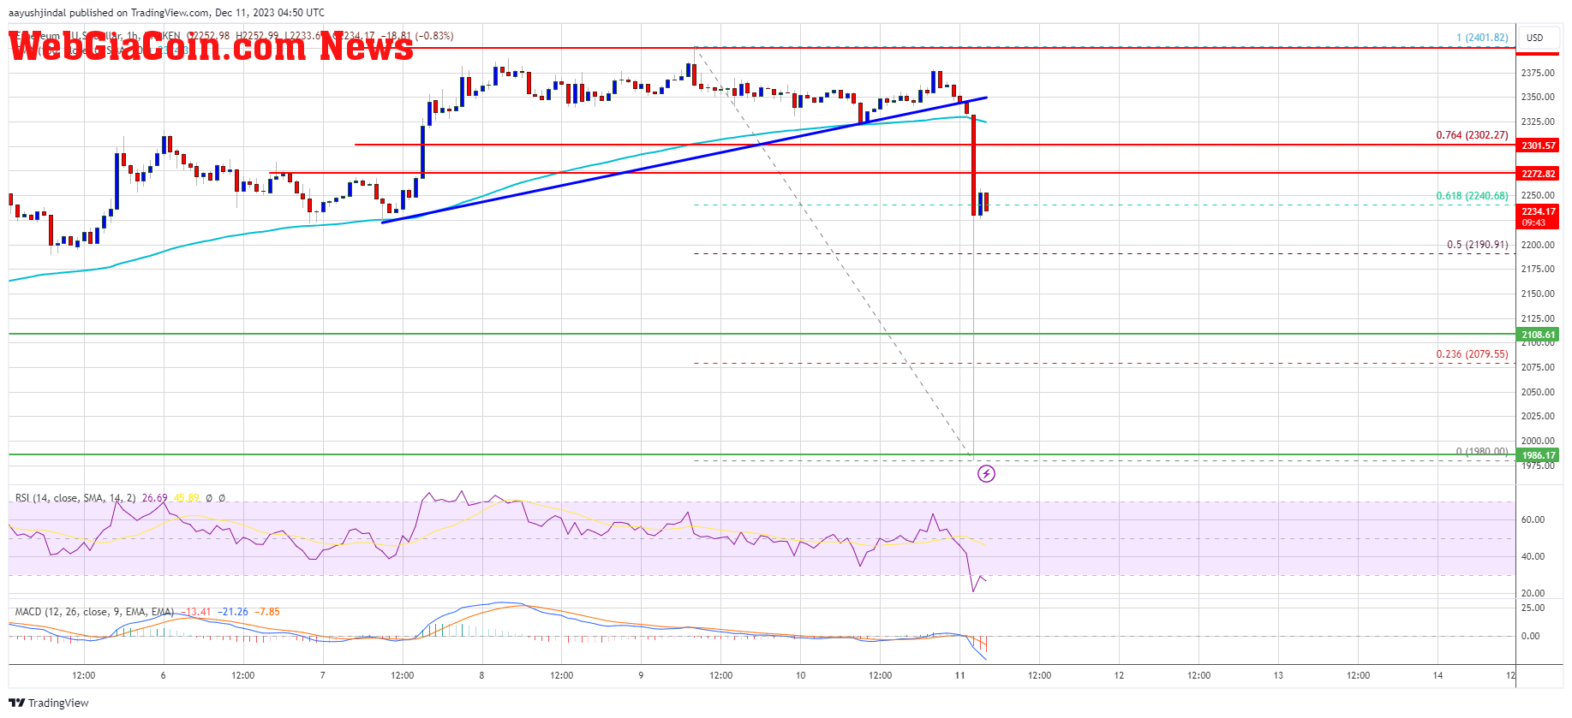Click date label 8 on time axis

coord(481,675)
